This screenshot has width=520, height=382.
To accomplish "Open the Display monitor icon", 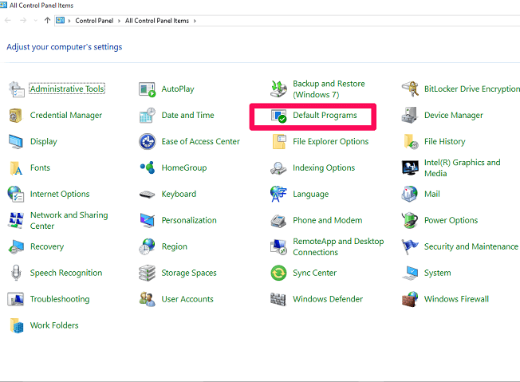I will coord(16,142).
